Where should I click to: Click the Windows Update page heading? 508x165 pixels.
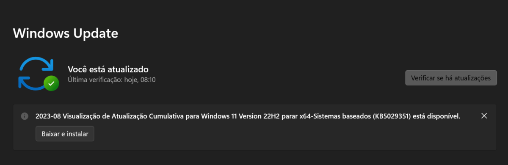66,33
